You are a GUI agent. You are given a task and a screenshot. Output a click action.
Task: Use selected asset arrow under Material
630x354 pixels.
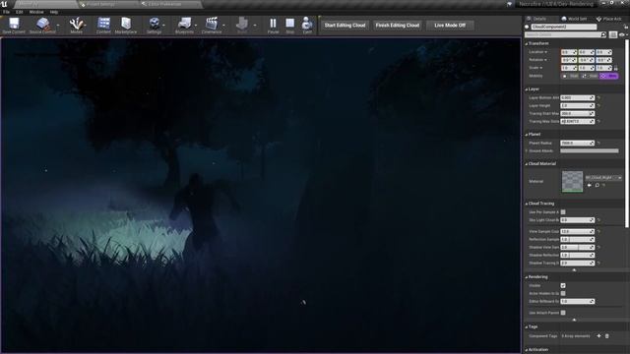(590, 186)
